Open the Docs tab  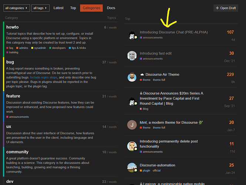111,8
